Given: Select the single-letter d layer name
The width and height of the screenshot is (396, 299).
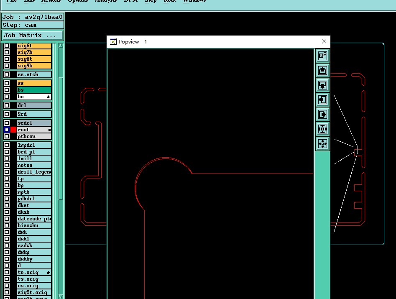Looking at the screenshot, I should pyautogui.click(x=34, y=266).
